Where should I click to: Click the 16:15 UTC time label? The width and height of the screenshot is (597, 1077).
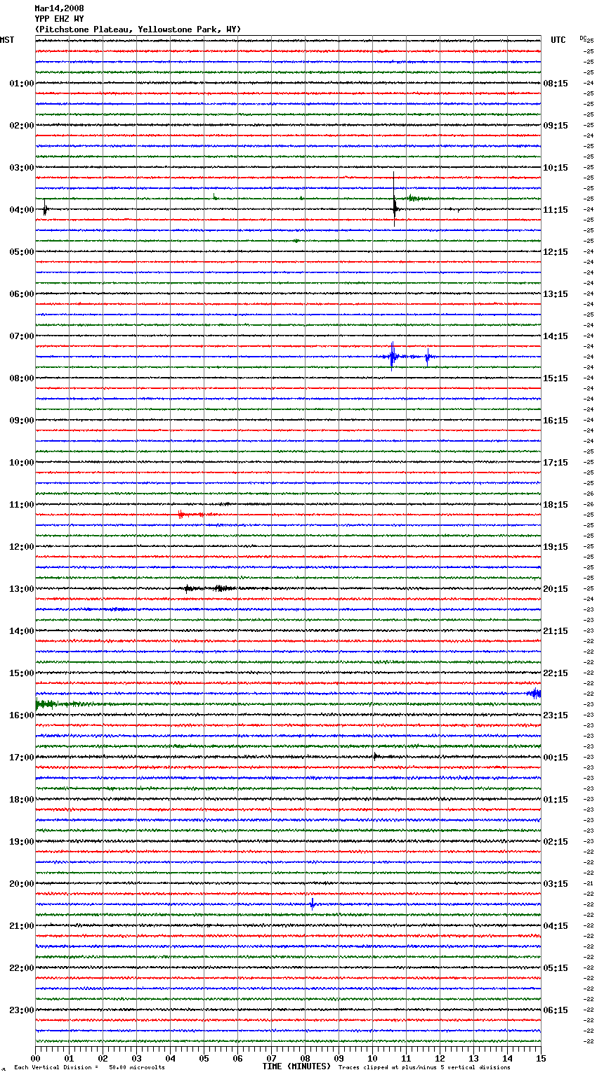tap(556, 421)
